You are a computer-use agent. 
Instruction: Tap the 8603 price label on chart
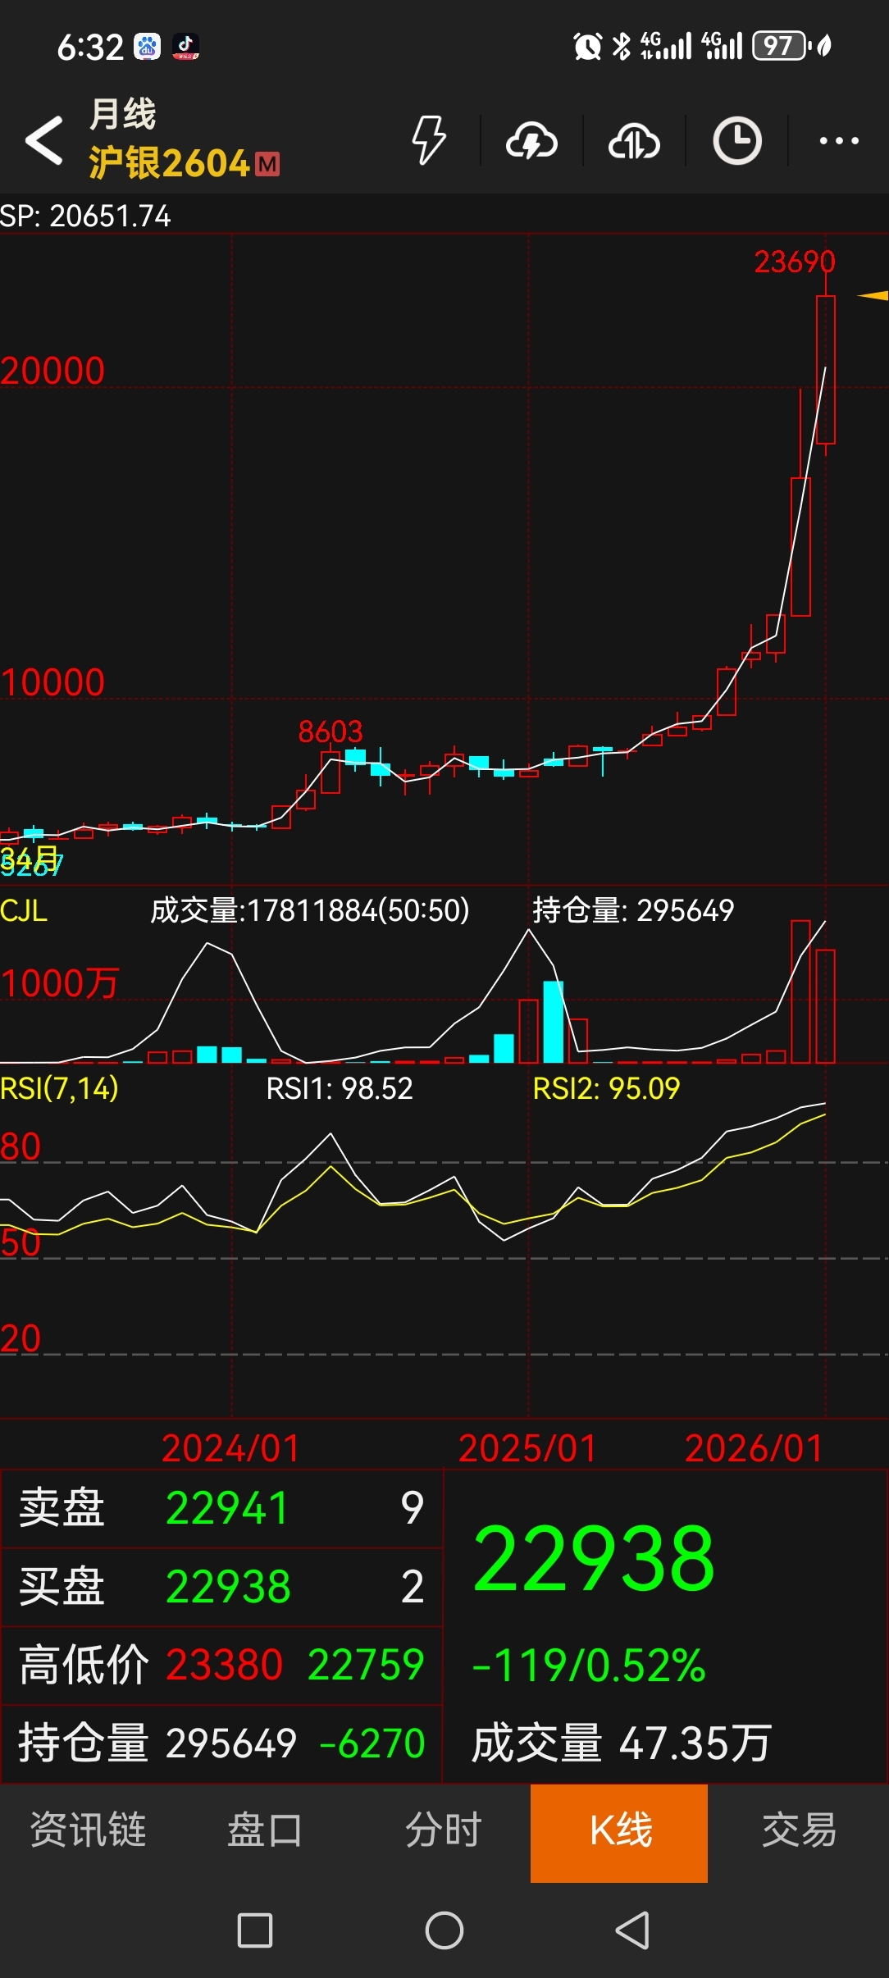330,731
